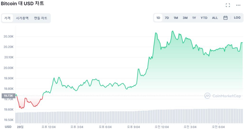This screenshot has height=130, width=244.
Task: Open the 캔들 차트 tab
Action: (41, 18)
